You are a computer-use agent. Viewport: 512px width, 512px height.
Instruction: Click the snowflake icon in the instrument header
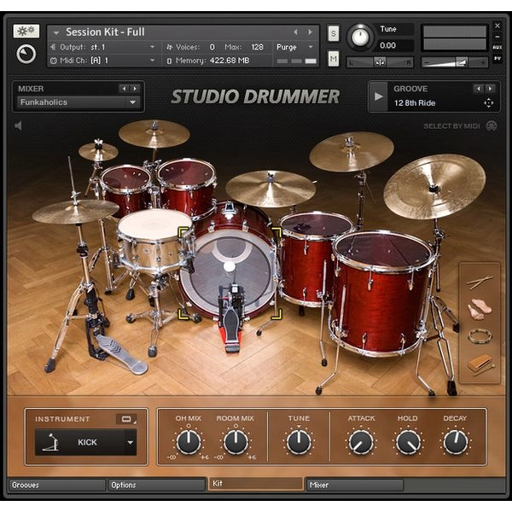26,32
